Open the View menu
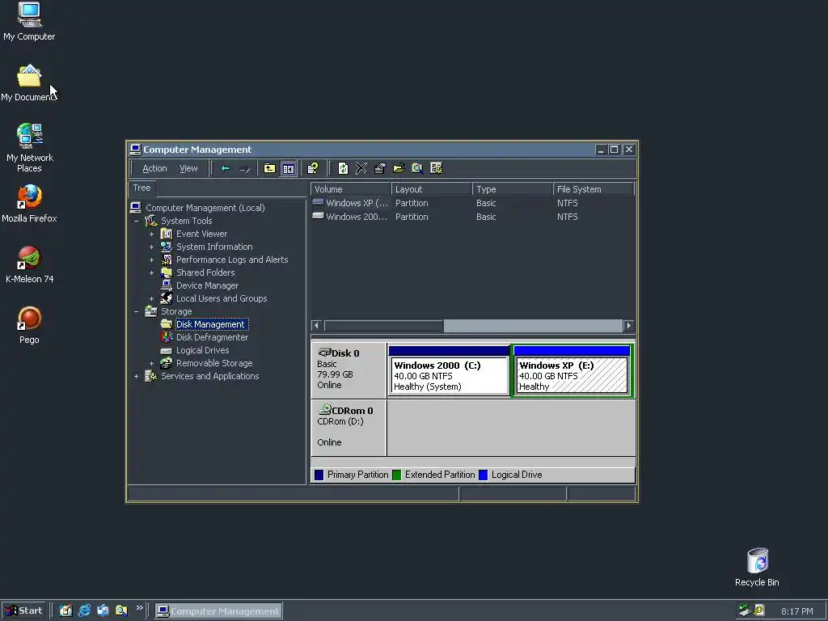 click(188, 168)
